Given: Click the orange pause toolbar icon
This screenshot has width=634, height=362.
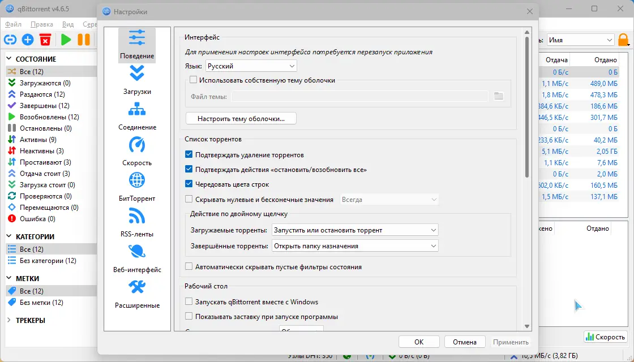Looking at the screenshot, I should coord(84,40).
